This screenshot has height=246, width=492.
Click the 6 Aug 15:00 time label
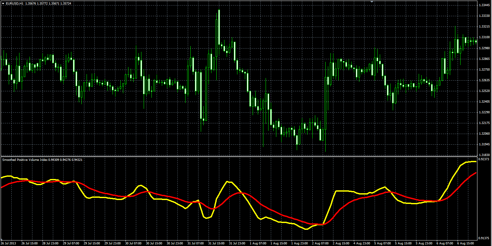465,243
